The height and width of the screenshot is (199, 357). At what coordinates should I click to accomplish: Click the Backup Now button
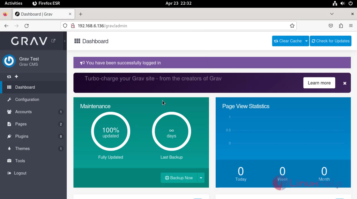pos(179,178)
